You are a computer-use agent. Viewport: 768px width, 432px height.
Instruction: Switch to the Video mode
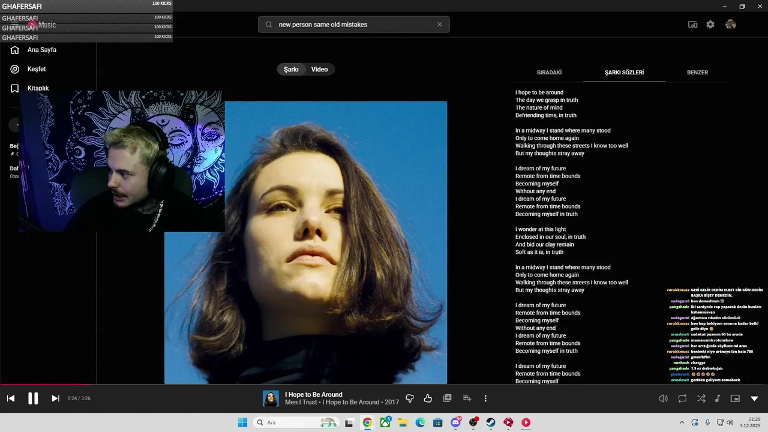[x=319, y=70]
